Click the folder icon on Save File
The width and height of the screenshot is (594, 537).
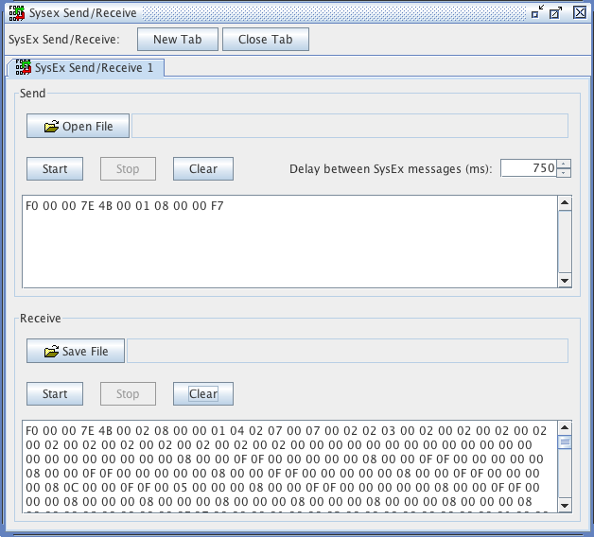pos(51,352)
